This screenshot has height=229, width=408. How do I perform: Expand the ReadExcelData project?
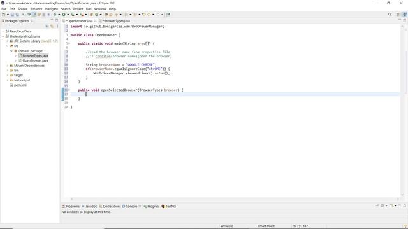3,31
